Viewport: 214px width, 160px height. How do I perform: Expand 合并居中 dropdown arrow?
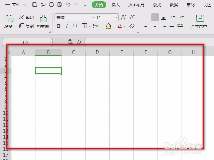209,26
